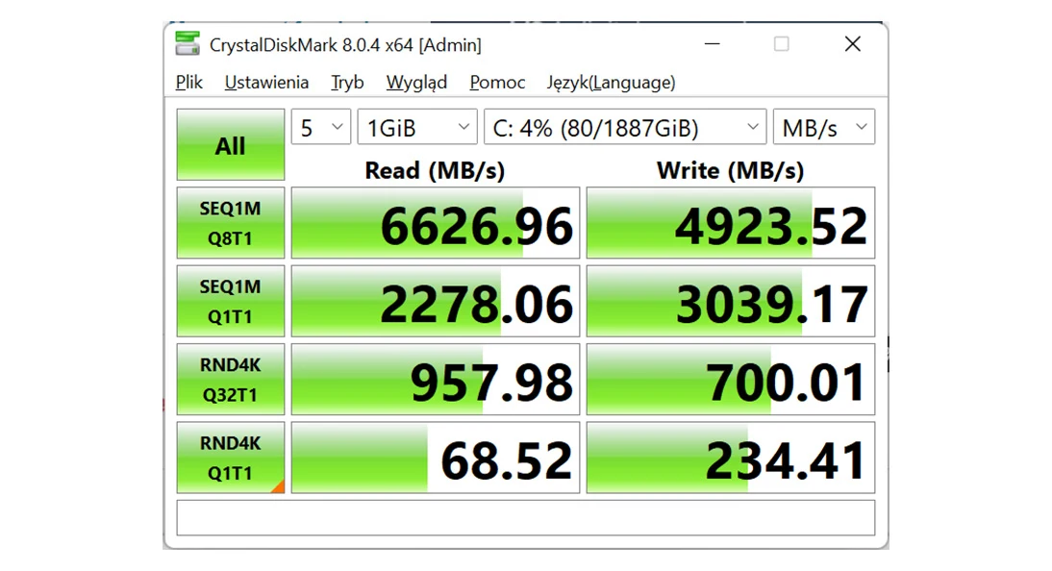Open the Język(Language) menu
This screenshot has width=1052, height=571.
click(613, 83)
